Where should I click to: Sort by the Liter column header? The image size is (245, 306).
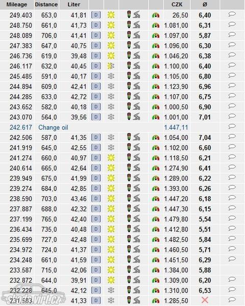(x=74, y=5)
